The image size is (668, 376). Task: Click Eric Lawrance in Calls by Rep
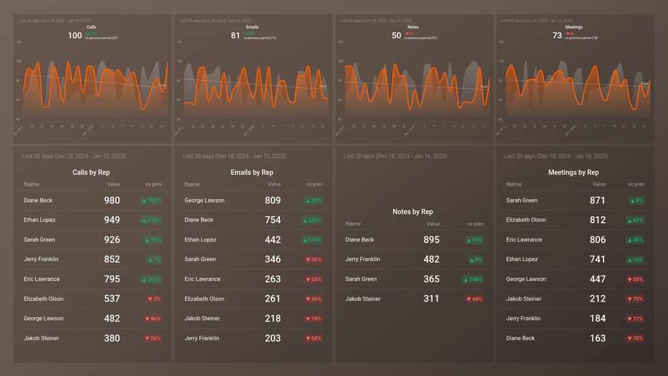click(x=42, y=279)
